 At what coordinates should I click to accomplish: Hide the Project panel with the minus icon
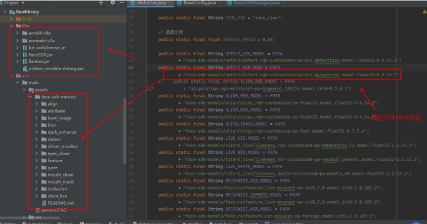click(x=122, y=3)
